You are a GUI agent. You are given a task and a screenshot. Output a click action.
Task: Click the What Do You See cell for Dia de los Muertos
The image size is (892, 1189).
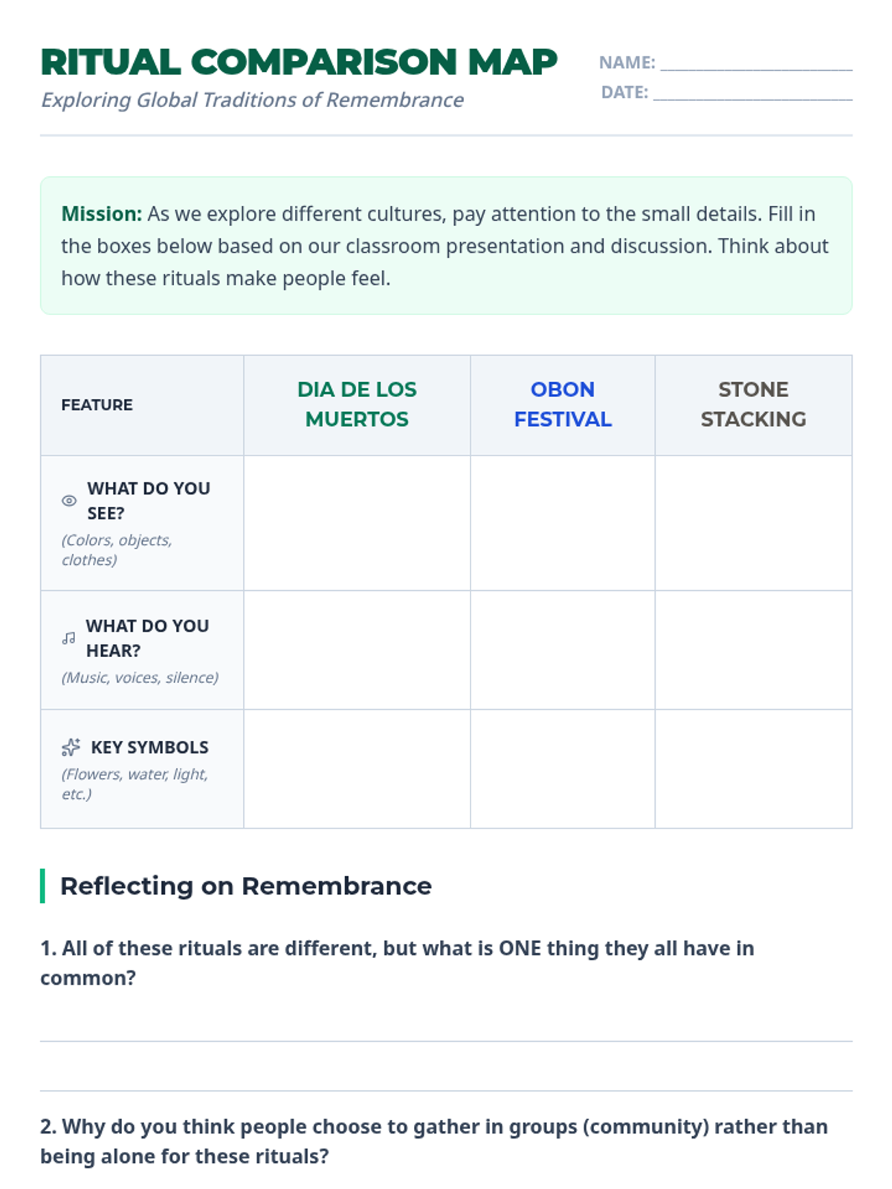[x=357, y=523]
